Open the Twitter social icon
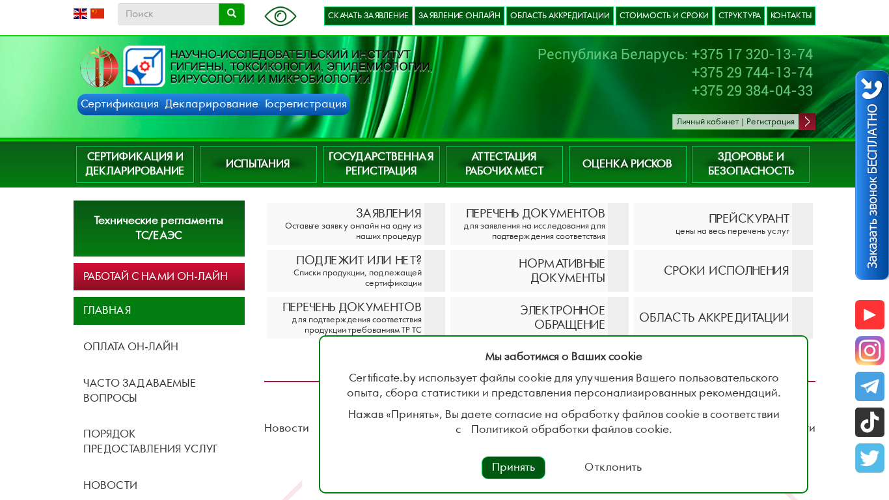889x500 pixels. coord(869,458)
